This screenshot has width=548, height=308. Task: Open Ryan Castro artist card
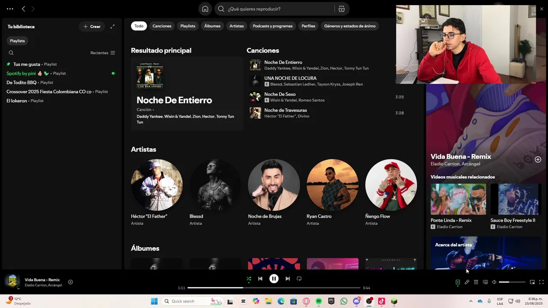(332, 192)
